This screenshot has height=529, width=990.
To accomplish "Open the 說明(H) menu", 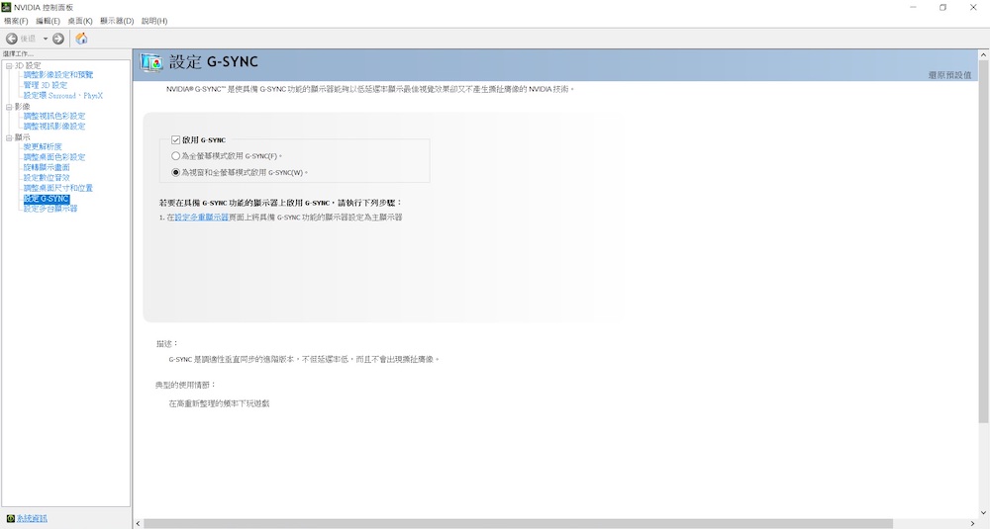I will tap(154, 21).
